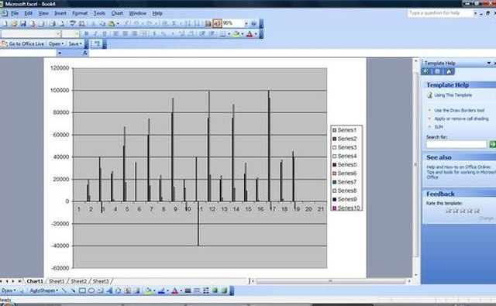Click the home icon in Template Help
Viewport: 496px width, 306px height.
point(449,71)
